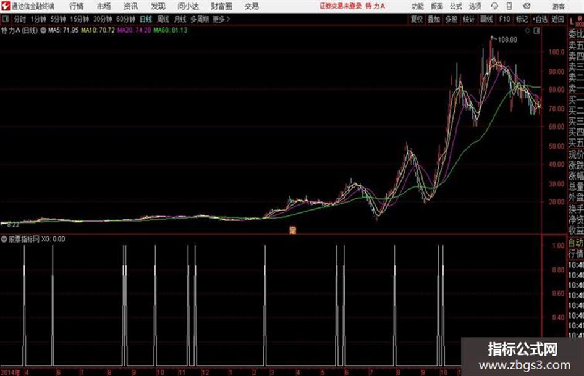Click the 108.00 high price label
The width and height of the screenshot is (584, 376).
(x=507, y=40)
